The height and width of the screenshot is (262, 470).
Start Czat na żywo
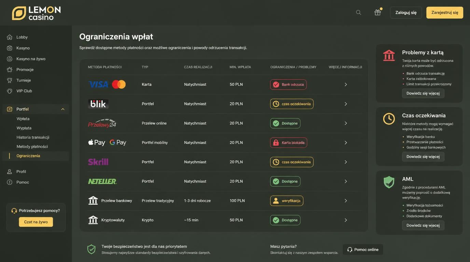[36, 222]
